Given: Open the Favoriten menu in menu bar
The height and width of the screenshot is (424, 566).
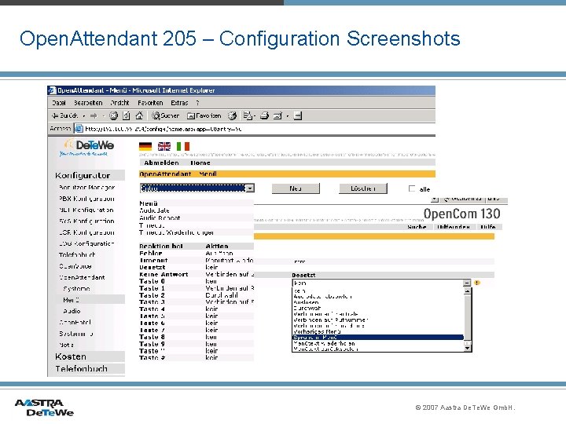Looking at the screenshot, I should tap(150, 103).
